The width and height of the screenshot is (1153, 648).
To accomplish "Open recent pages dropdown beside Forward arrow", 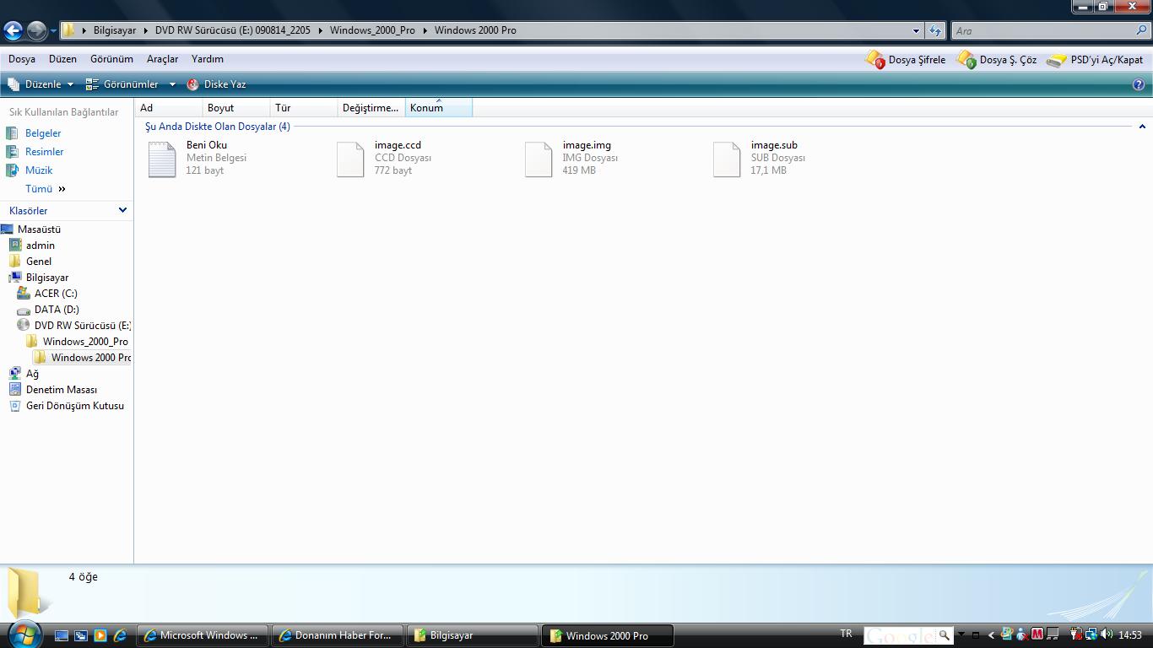I will click(x=53, y=31).
